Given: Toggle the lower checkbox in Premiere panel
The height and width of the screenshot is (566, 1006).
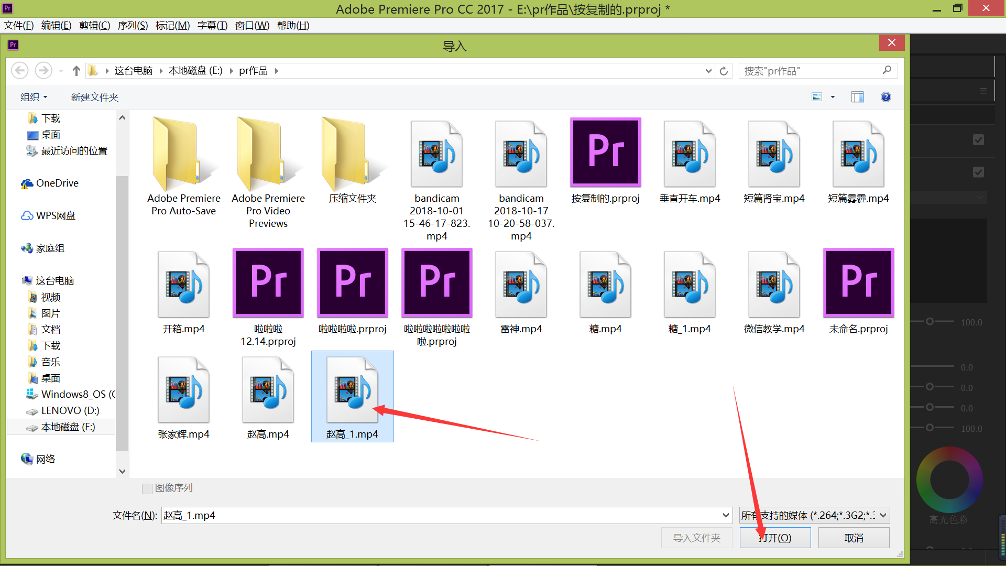Looking at the screenshot, I should point(978,172).
